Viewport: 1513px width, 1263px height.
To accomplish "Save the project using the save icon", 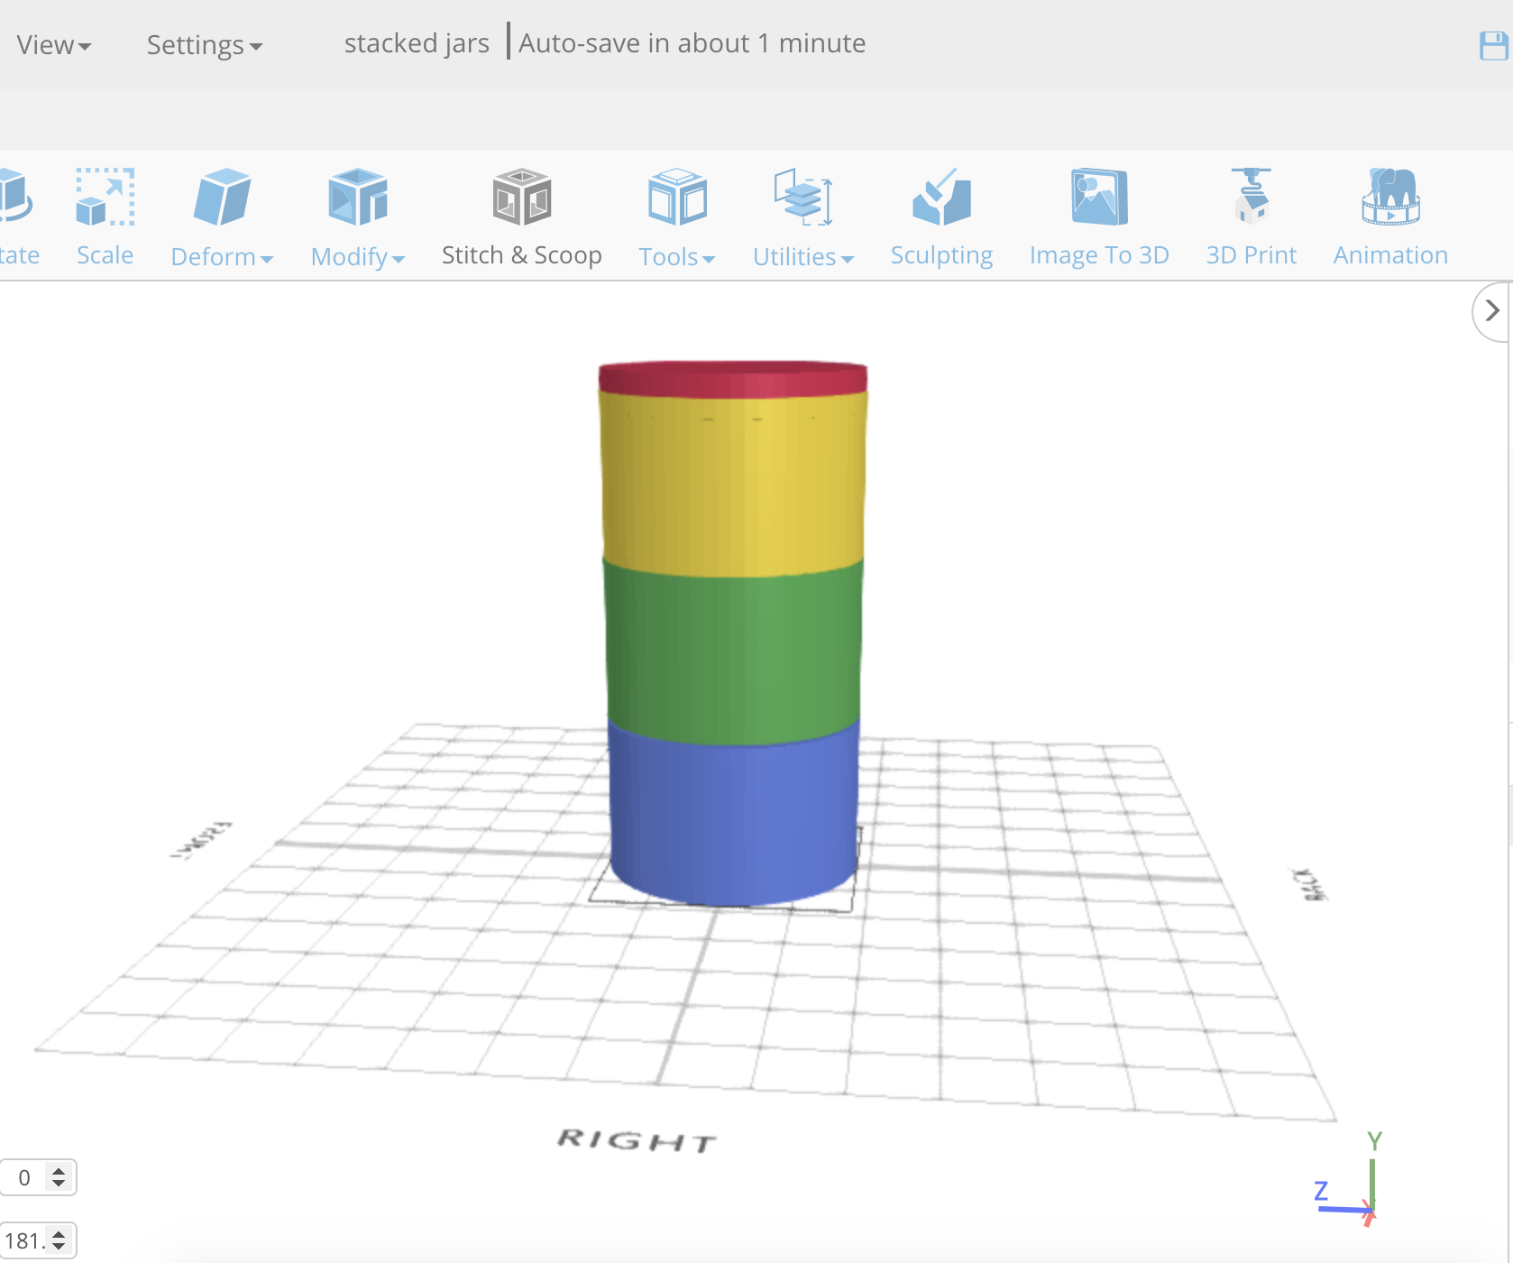I will (1492, 44).
